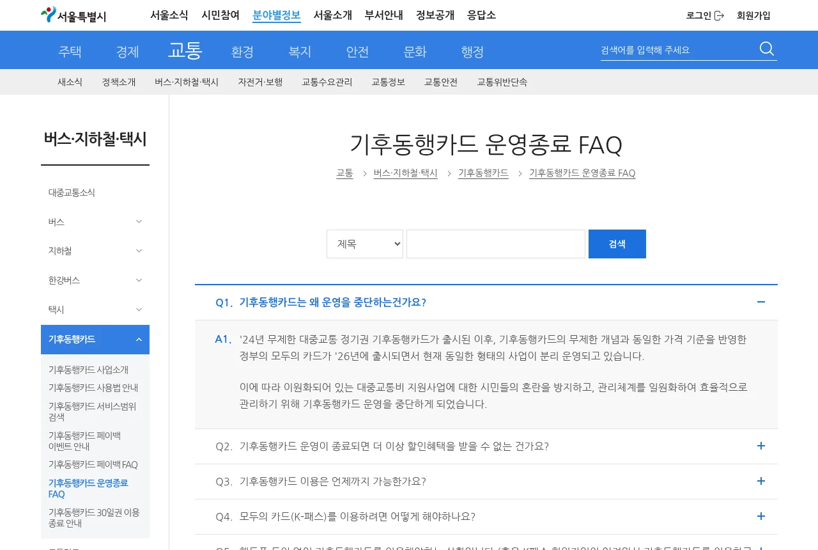
Task: Click 기후동행카드 breadcrumb link
Action: click(x=484, y=173)
